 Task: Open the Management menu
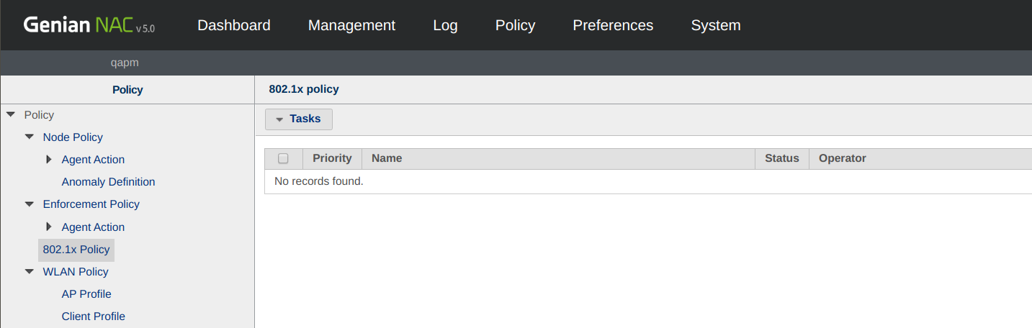(351, 25)
